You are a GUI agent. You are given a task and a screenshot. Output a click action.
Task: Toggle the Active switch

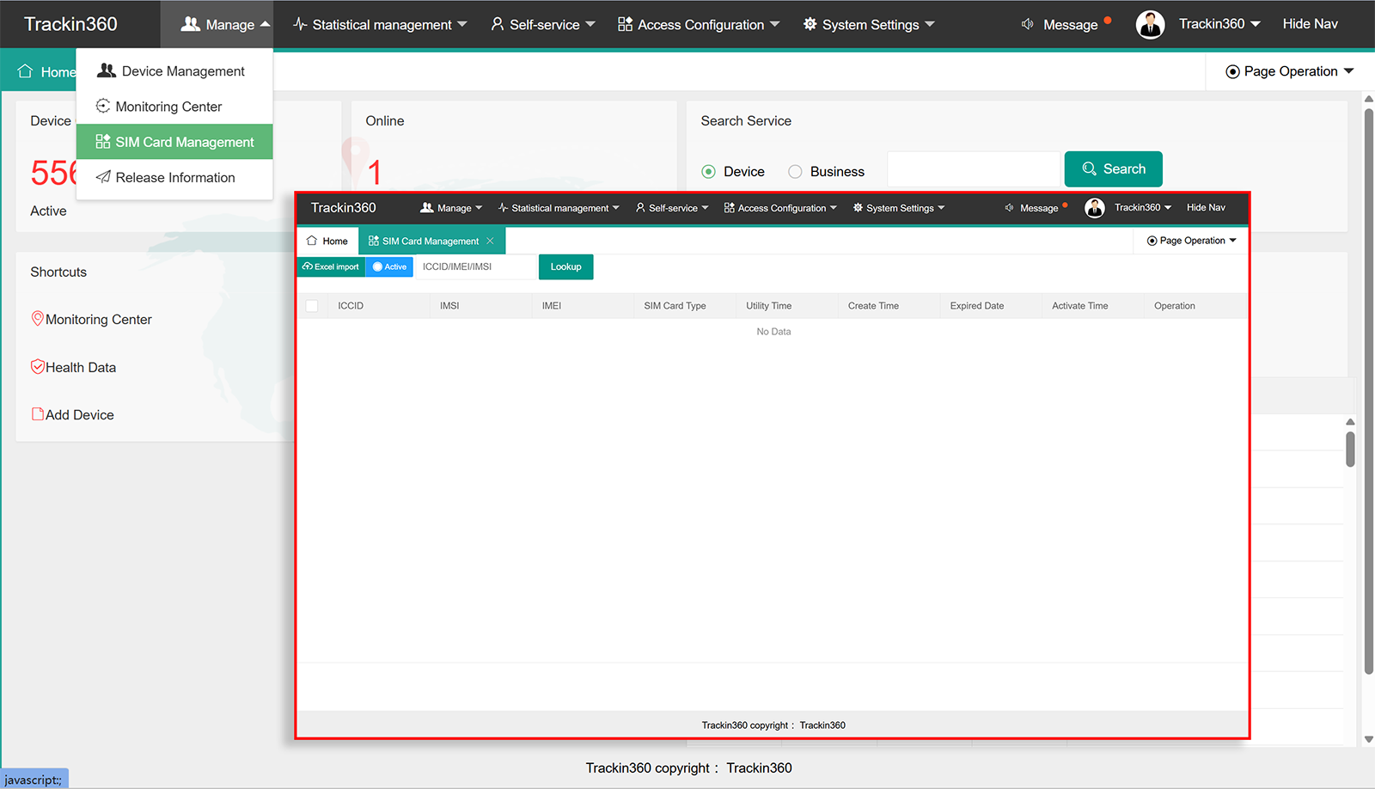coord(389,266)
